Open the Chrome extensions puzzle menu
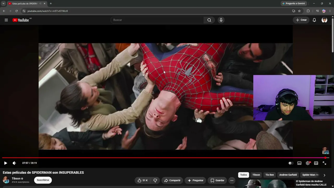The image size is (334, 188). 308,11
